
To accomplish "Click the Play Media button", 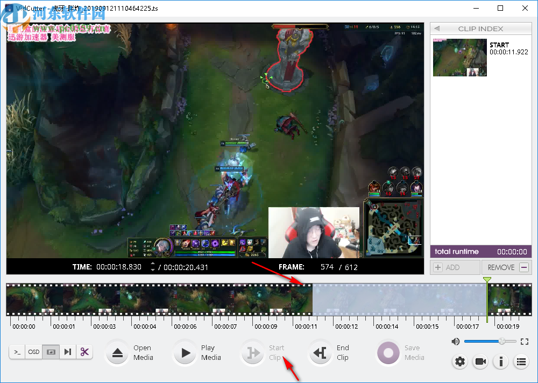I will coord(197,352).
